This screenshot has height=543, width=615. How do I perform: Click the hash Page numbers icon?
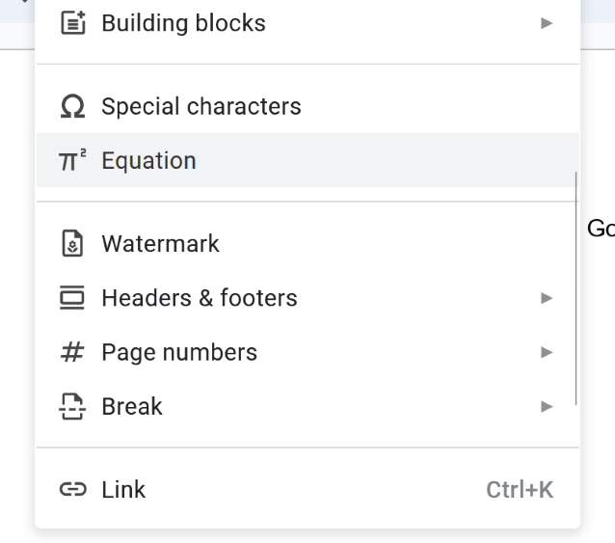tap(72, 352)
